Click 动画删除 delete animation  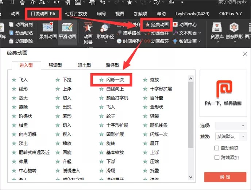[x=21, y=41]
